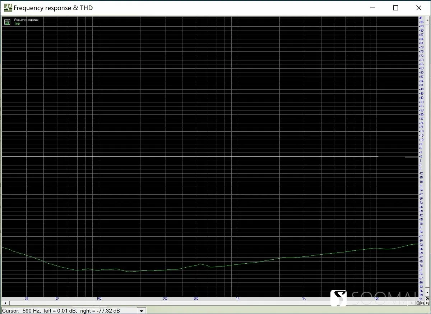Screen dimensions: 431x314
Task: Maximize the Frequency response & THD window
Action: [395, 8]
